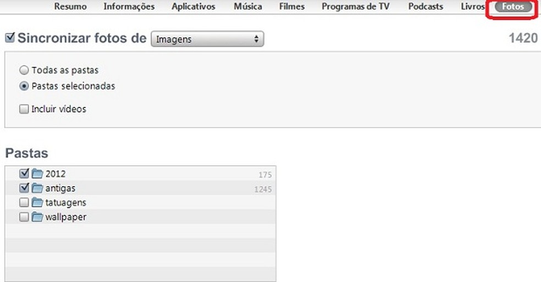Select the Fotos tab
541x282 pixels.
(513, 7)
